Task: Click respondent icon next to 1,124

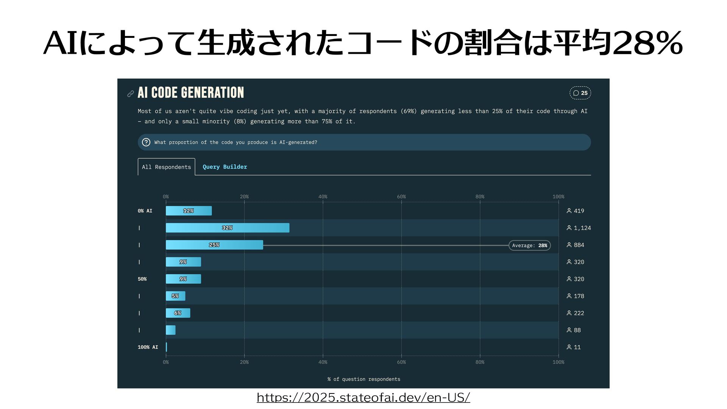Action: point(569,228)
